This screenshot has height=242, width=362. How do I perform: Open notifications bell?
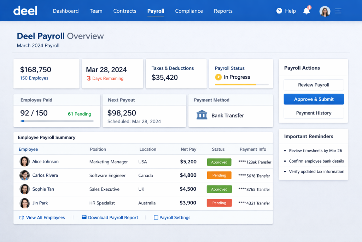coord(306,11)
